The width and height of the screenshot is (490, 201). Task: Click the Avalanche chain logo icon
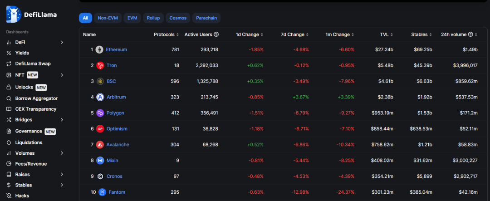(100, 144)
